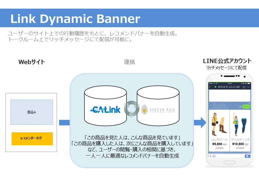259x194 pixels.
Task: Click the Webサイト heading
Action: [x=32, y=62]
